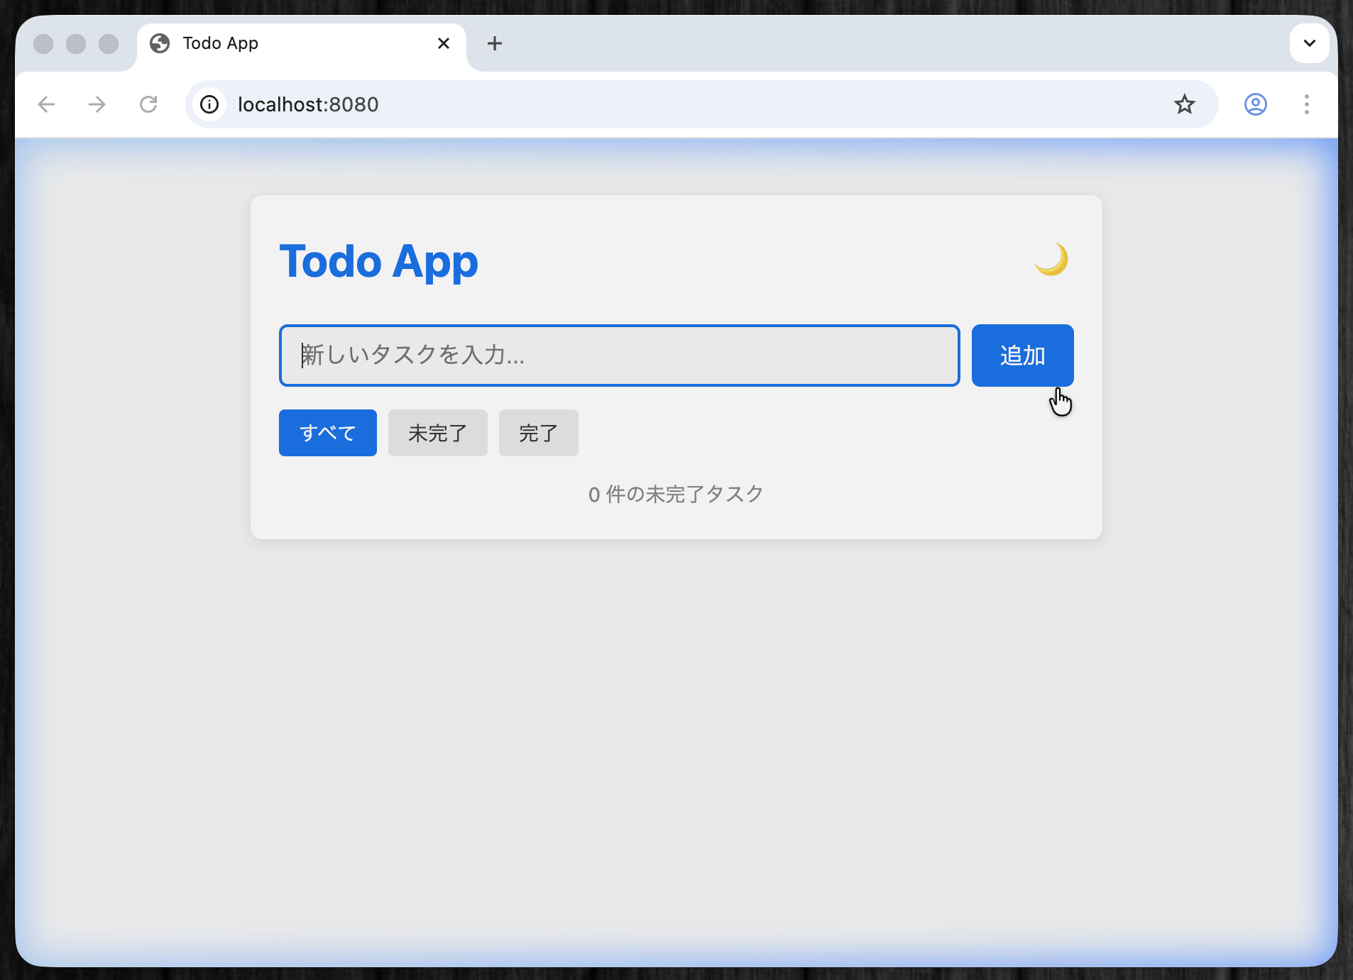Viewport: 1353px width, 980px height.
Task: View site information icon
Action: click(x=209, y=104)
